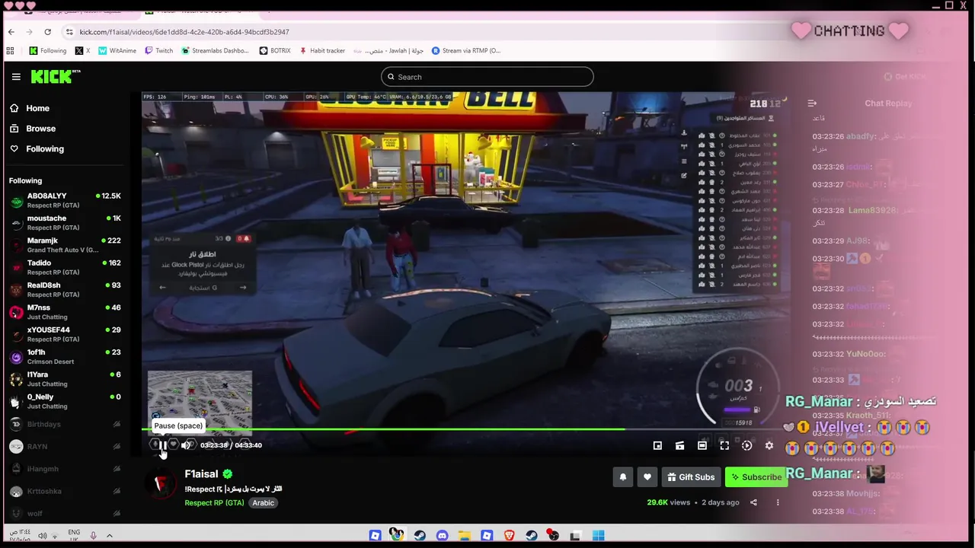Screen dimensions: 975x548
Task: Click browser forward arrow
Action: pos(29,32)
